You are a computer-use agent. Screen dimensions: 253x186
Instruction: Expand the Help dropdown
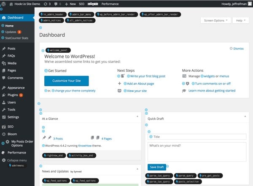[241, 21]
